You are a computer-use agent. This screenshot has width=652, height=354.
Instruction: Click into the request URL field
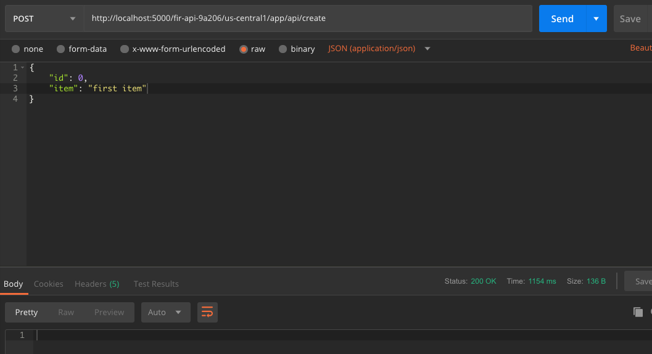tap(307, 19)
